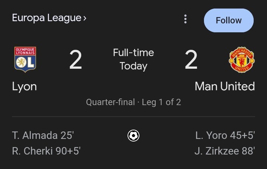
Task: Open the Europa League competition page
Action: click(x=47, y=18)
